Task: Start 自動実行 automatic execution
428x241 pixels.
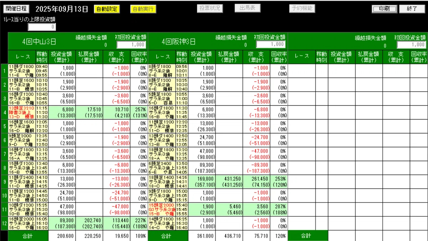Action: [x=143, y=9]
